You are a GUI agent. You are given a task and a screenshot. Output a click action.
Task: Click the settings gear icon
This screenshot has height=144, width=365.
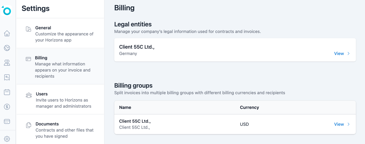(x=7, y=139)
